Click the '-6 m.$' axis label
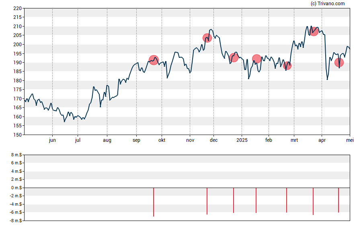357x227 pixels. (16, 212)
